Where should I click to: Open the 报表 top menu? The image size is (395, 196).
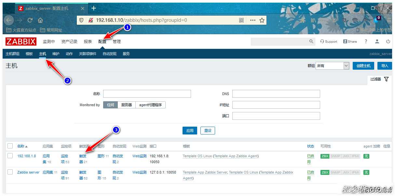(88, 42)
